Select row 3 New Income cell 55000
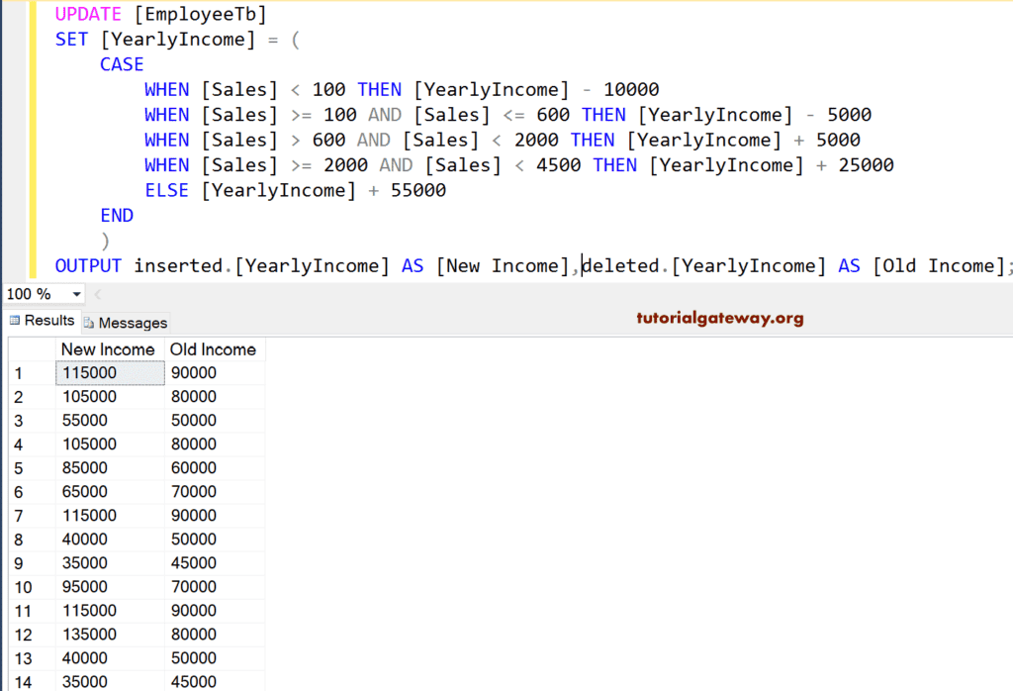Image resolution: width=1013 pixels, height=691 pixels. tap(110, 421)
